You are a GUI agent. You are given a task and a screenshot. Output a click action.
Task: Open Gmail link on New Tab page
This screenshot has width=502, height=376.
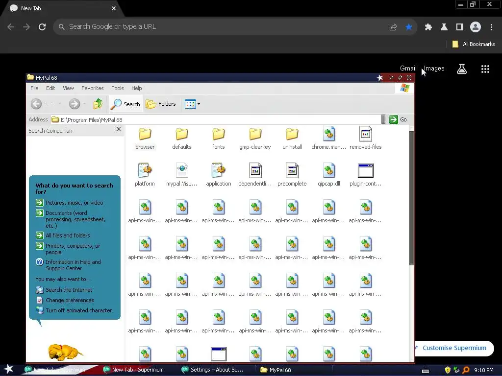408,68
